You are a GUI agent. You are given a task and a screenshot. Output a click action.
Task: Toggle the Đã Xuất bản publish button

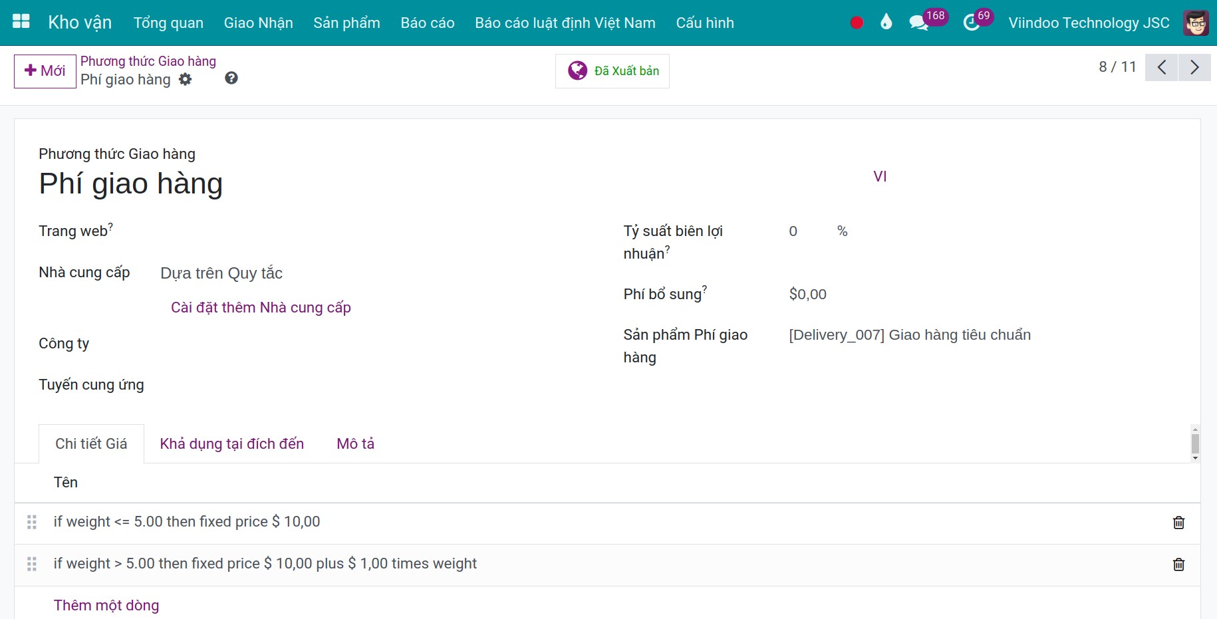coord(612,71)
